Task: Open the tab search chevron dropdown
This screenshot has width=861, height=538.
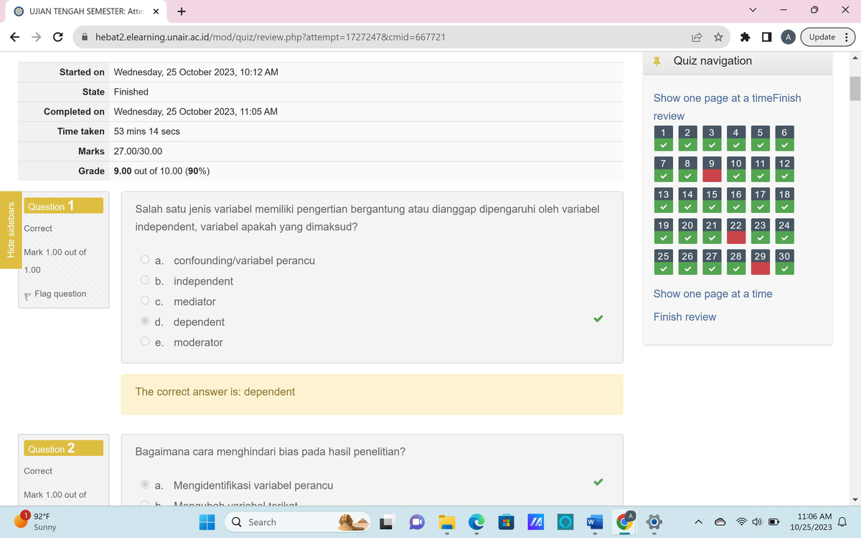Action: pos(752,11)
